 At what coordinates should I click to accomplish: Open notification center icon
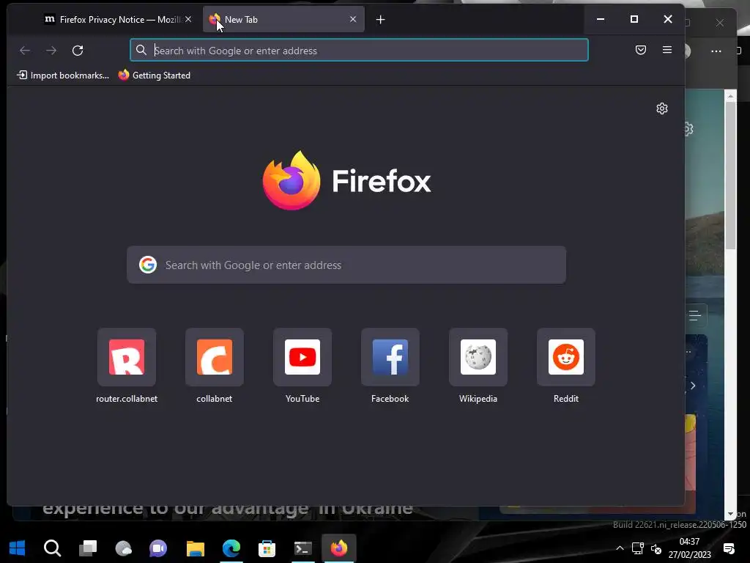(729, 548)
